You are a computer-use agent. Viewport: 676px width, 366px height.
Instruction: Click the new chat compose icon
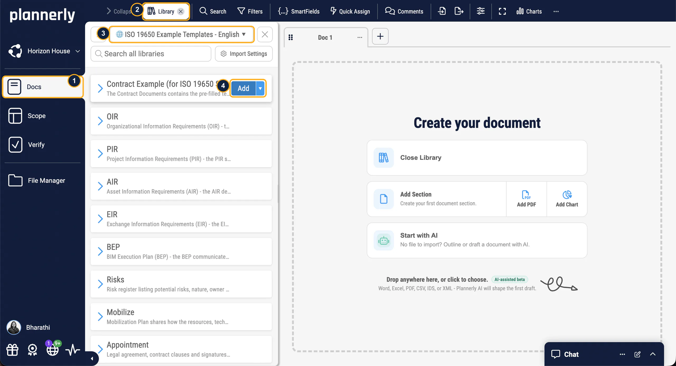click(637, 354)
